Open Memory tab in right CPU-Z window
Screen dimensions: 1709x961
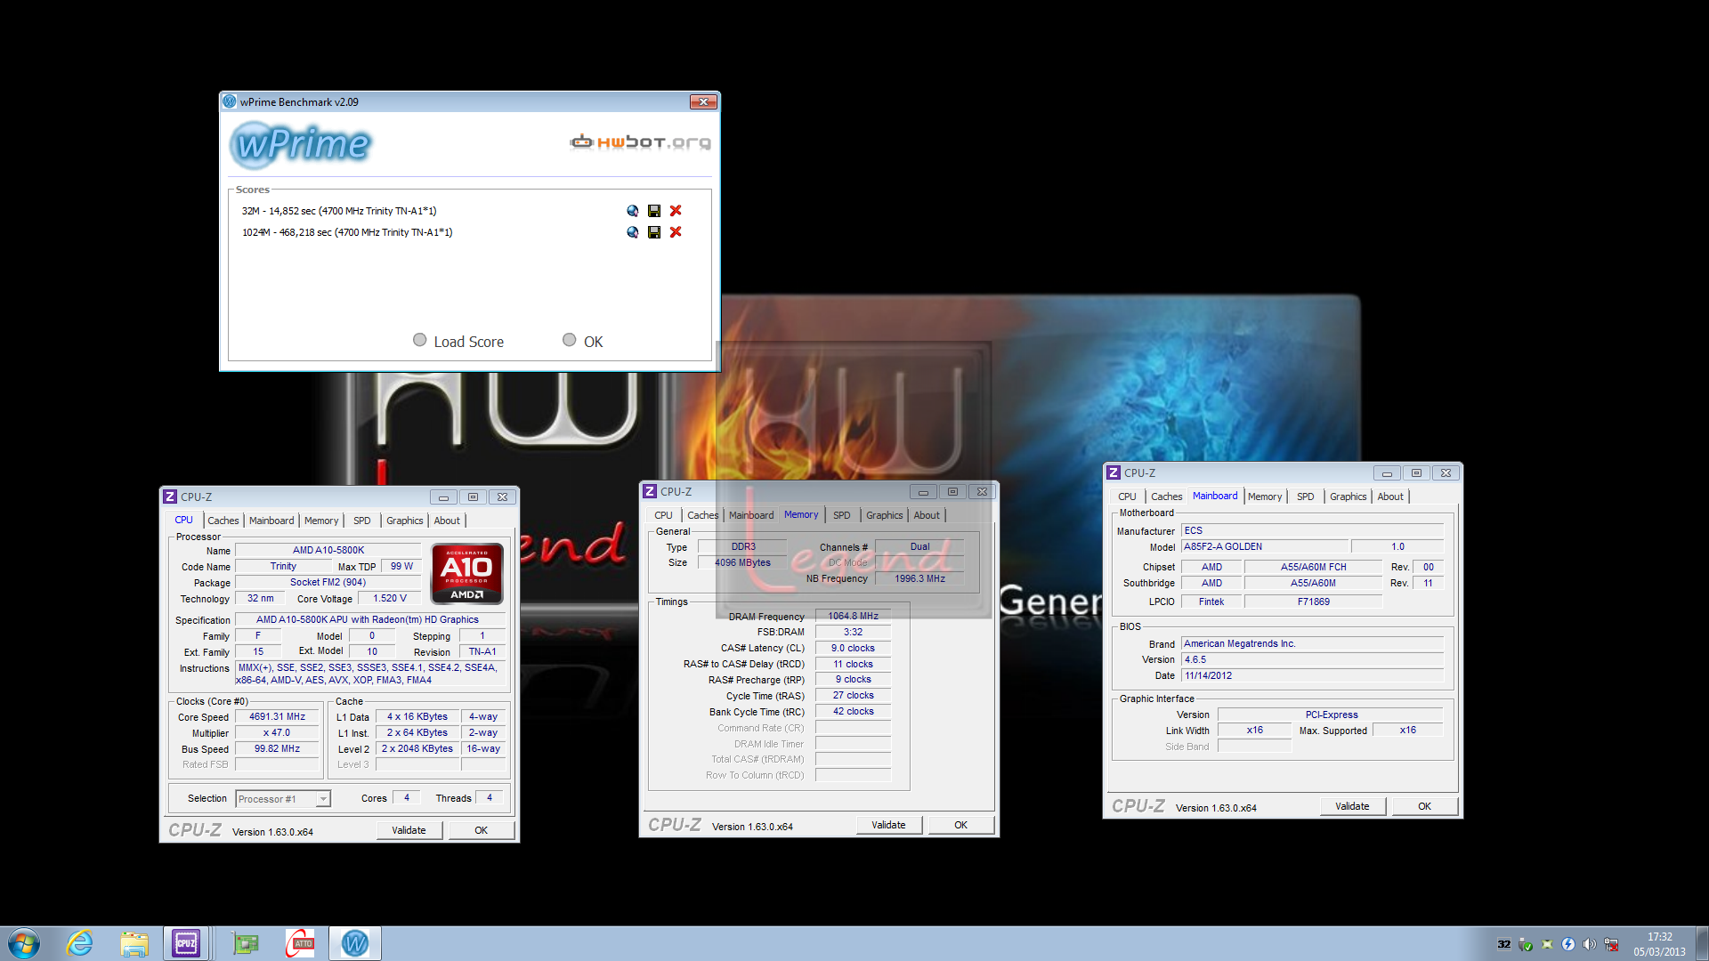pos(1265,497)
